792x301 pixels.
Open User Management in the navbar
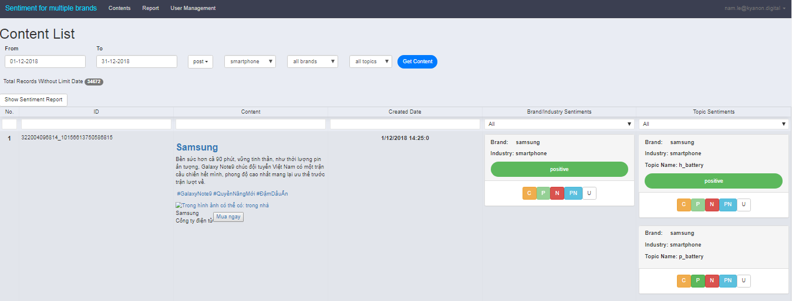click(193, 8)
